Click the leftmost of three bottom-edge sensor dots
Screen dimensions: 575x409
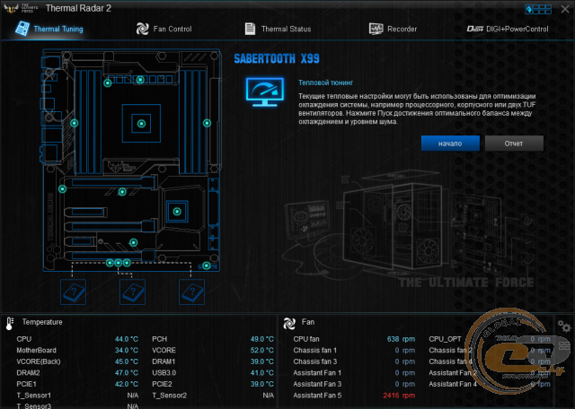[x=110, y=263]
